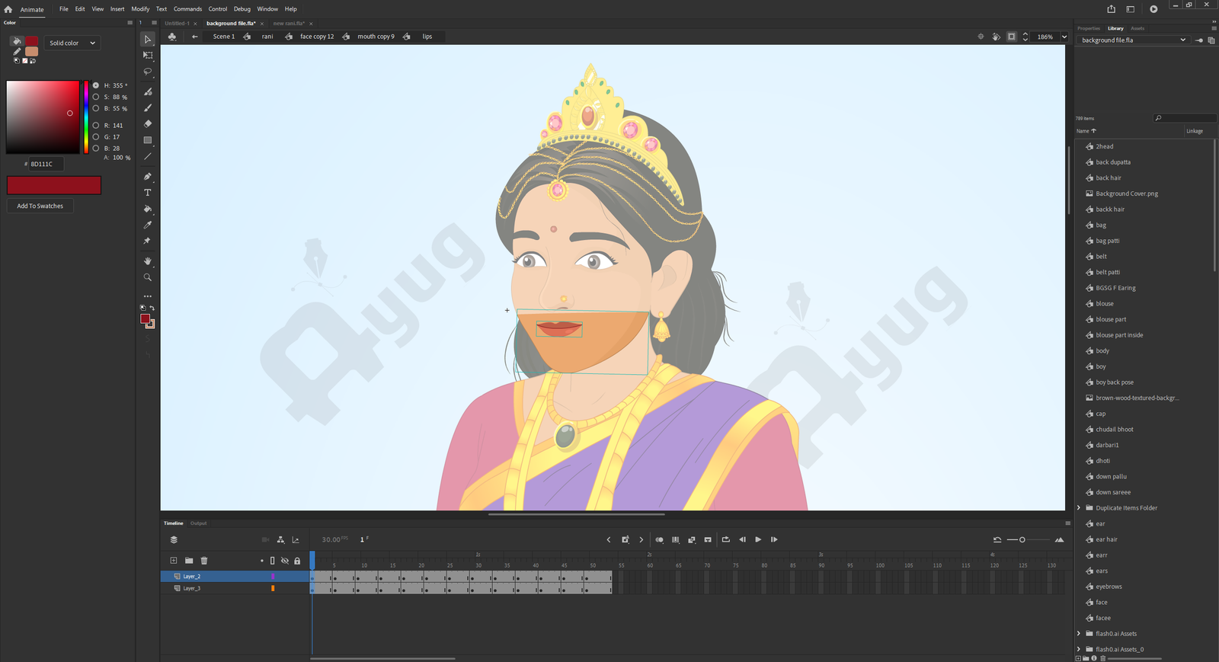
Task: Choose the Hand tool
Action: (148, 261)
